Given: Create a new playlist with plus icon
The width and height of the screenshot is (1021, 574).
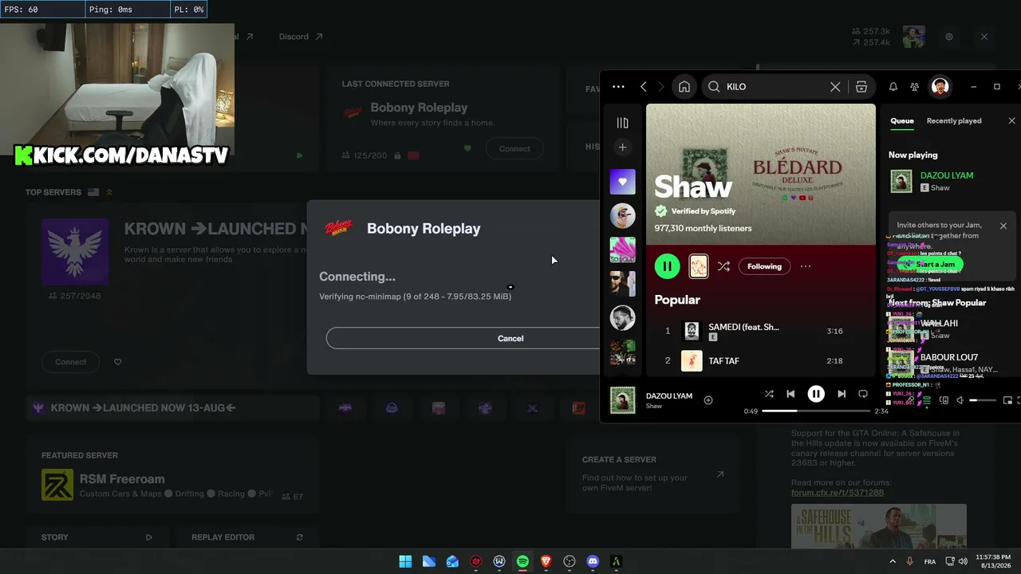Looking at the screenshot, I should (x=623, y=147).
